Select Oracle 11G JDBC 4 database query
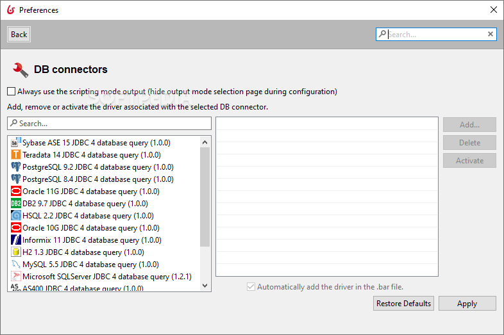Viewport: 504px width, 335px height. click(x=91, y=192)
